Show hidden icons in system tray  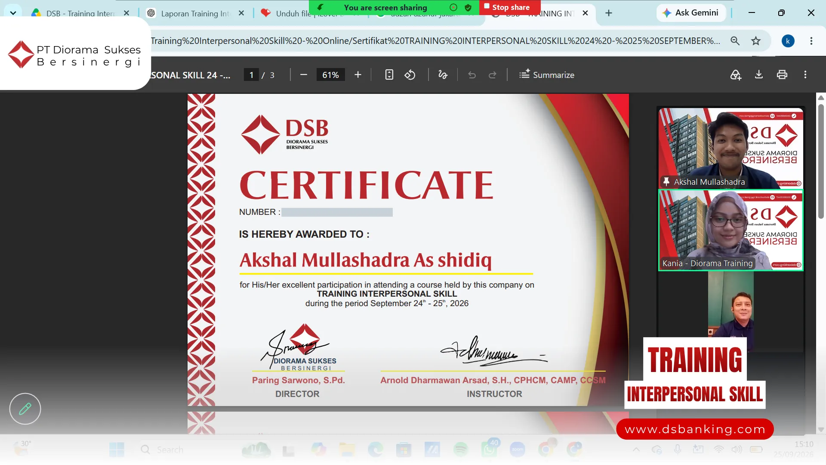point(636,450)
